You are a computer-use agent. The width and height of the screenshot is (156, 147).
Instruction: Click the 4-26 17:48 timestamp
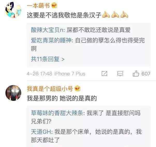[x=39, y=74]
